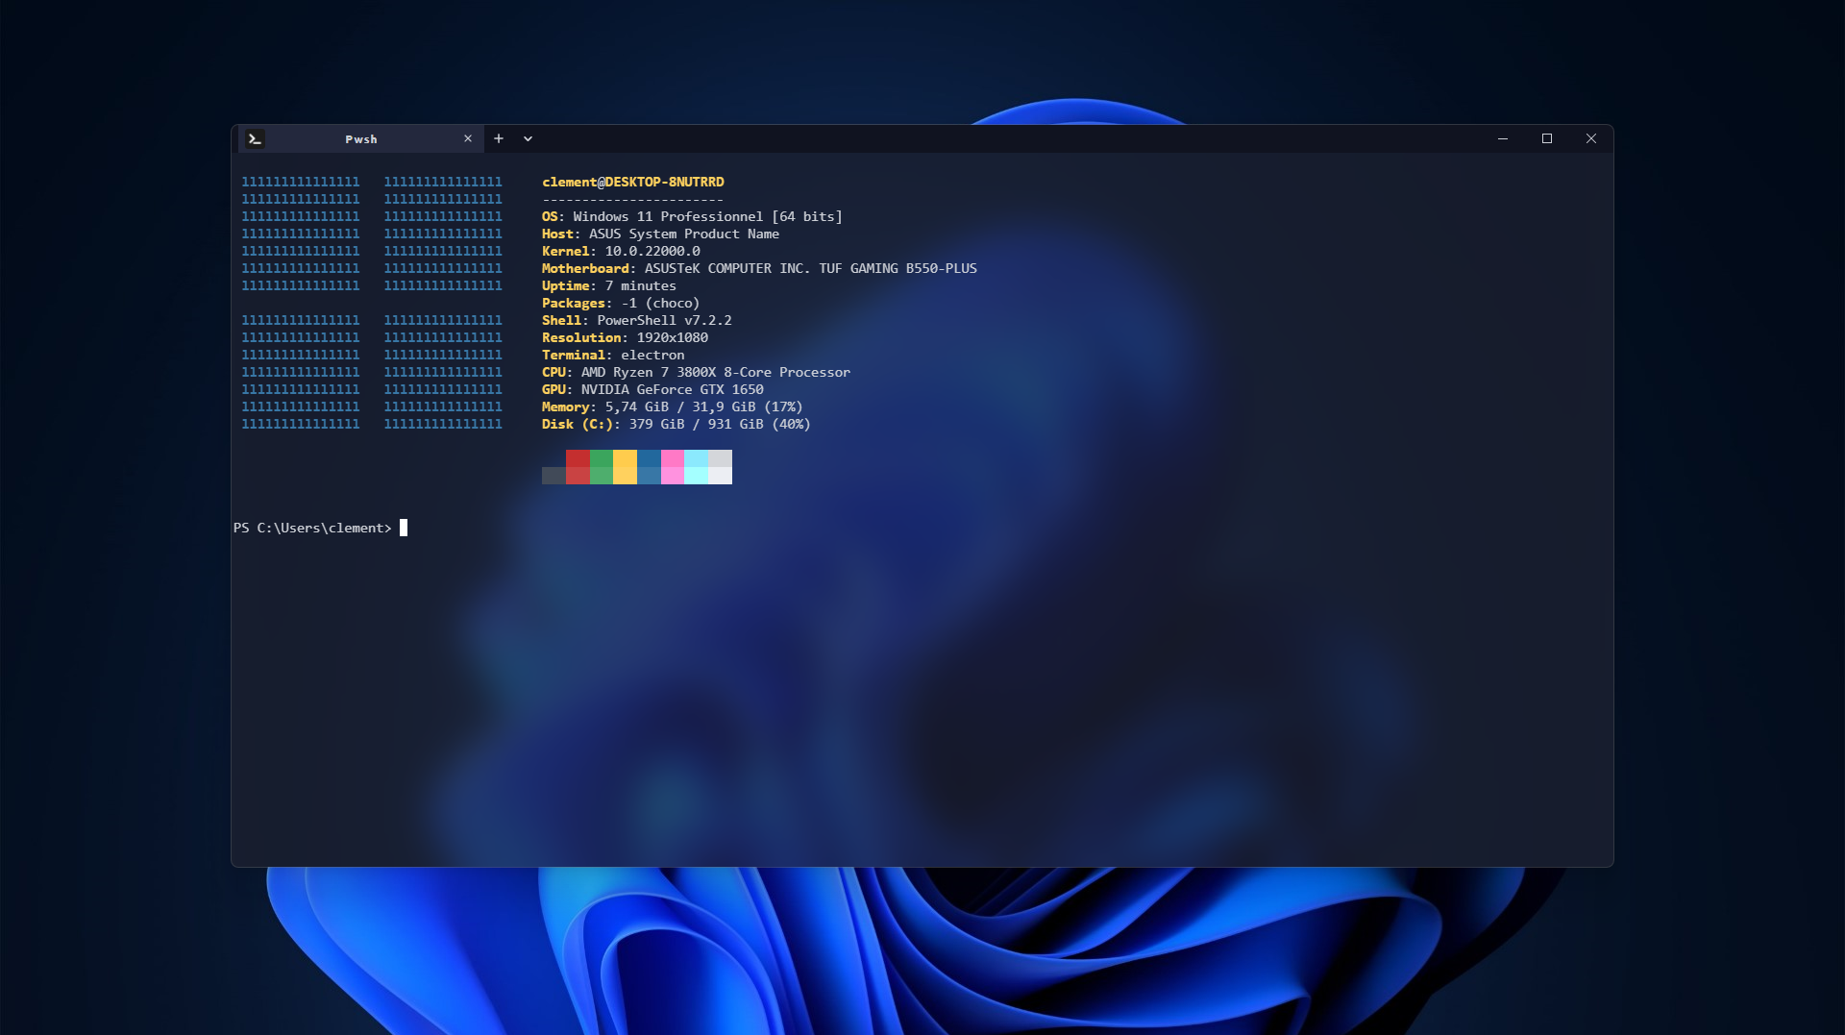Open a new terminal tab with the plus button

(499, 138)
